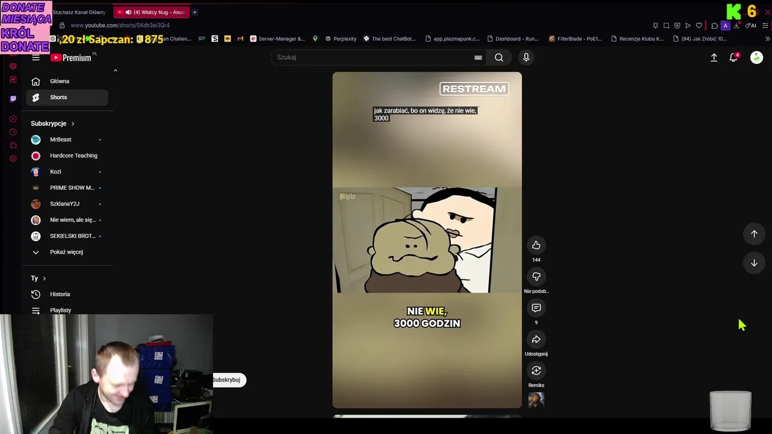
Task: Show more bookmarks with double chevron
Action: click(x=767, y=39)
